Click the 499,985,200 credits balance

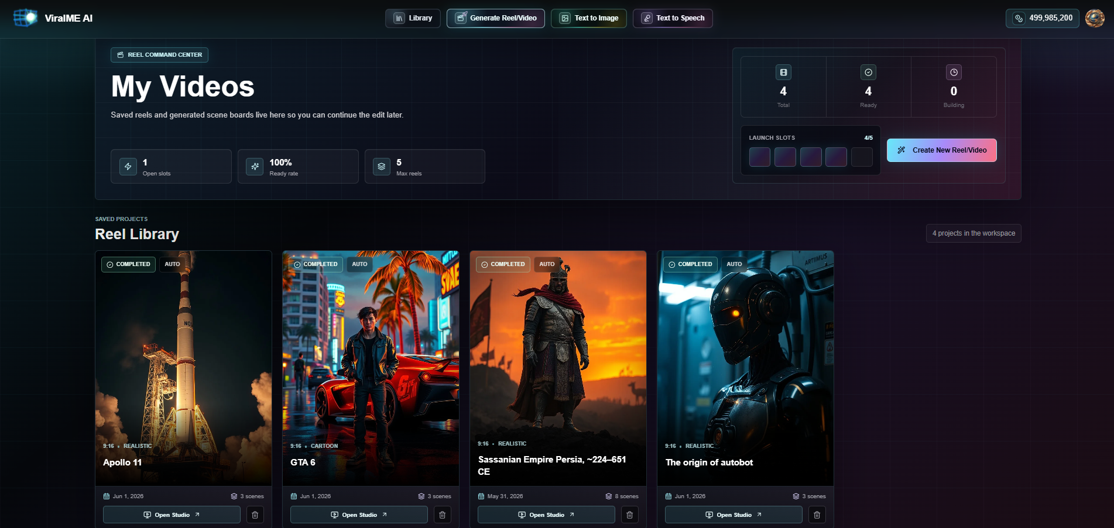point(1043,18)
